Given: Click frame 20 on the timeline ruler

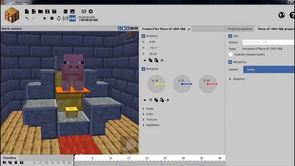Looking at the screenshot, I should (x=147, y=158).
